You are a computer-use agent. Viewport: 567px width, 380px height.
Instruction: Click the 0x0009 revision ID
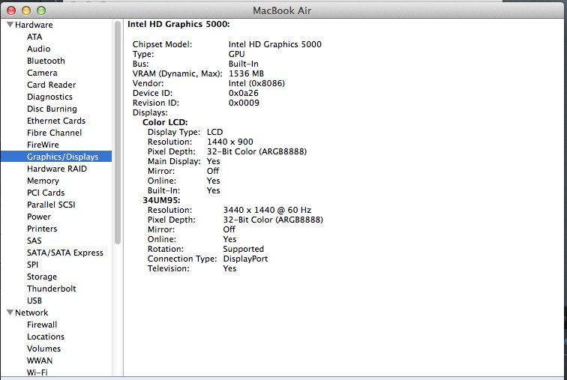point(244,103)
